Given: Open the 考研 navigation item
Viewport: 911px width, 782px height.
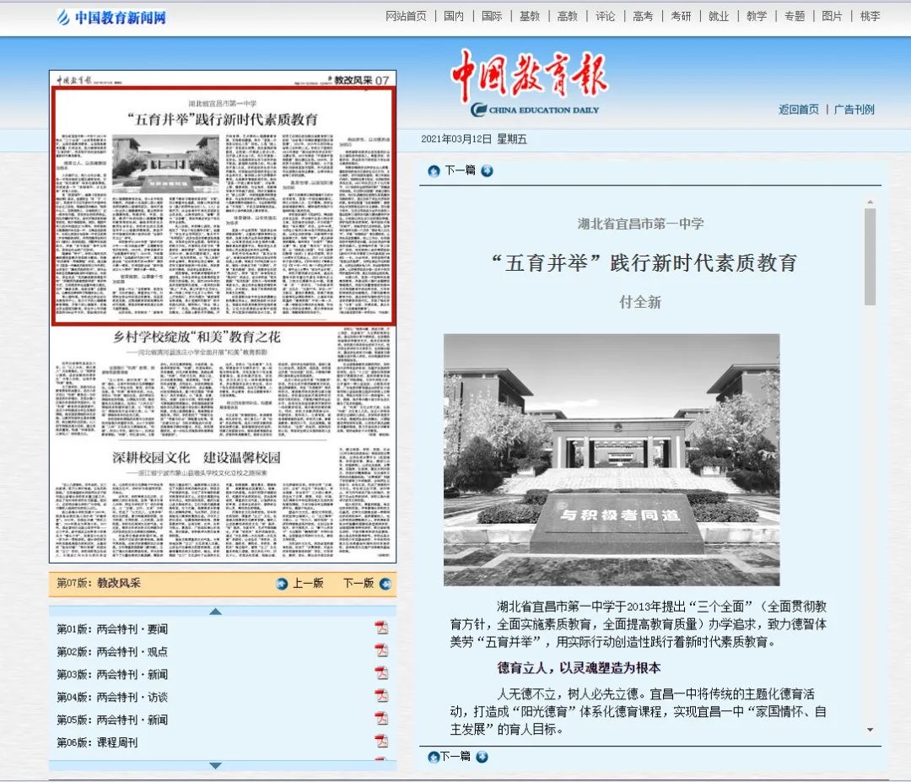Looking at the screenshot, I should [x=681, y=16].
